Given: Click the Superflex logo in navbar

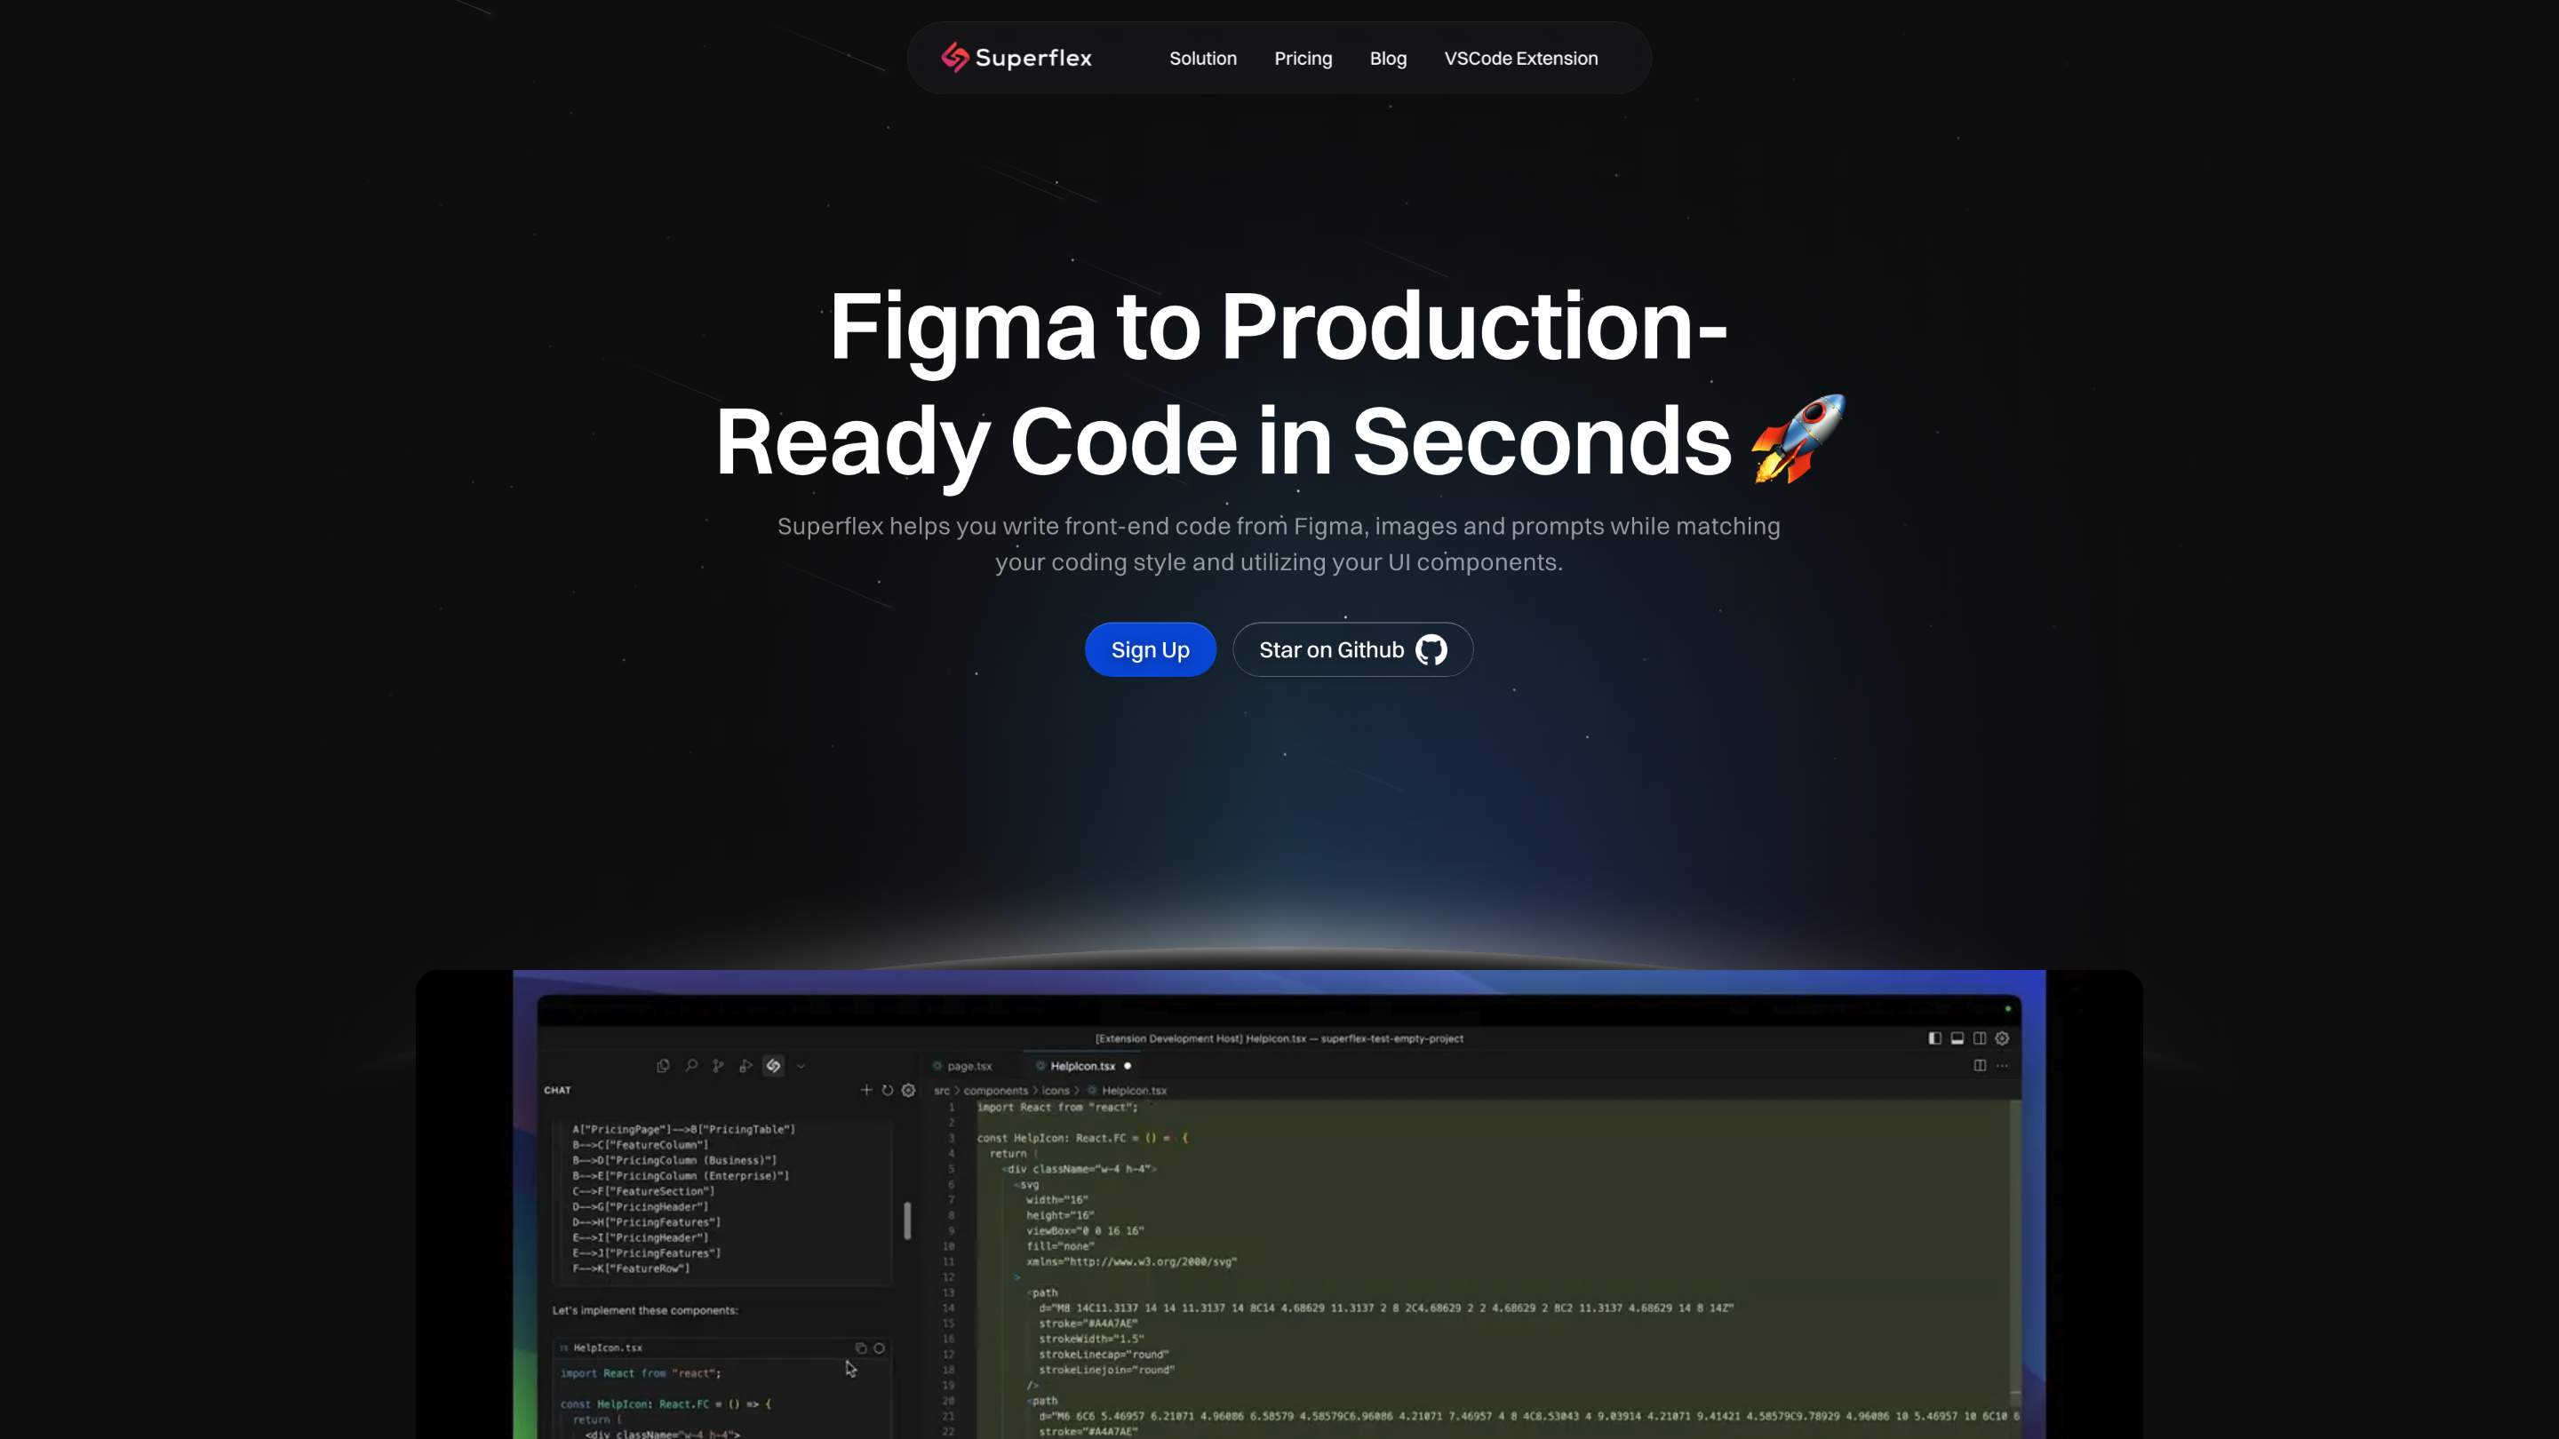Looking at the screenshot, I should [1016, 58].
